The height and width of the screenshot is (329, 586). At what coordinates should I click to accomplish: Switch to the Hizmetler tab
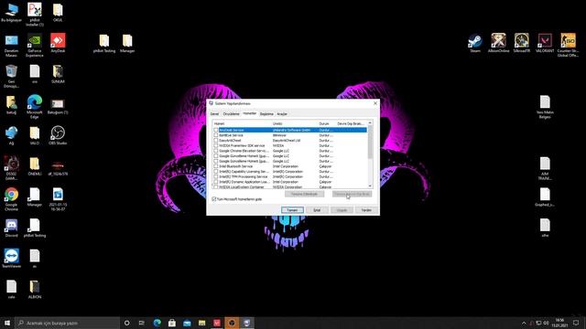tap(250, 113)
